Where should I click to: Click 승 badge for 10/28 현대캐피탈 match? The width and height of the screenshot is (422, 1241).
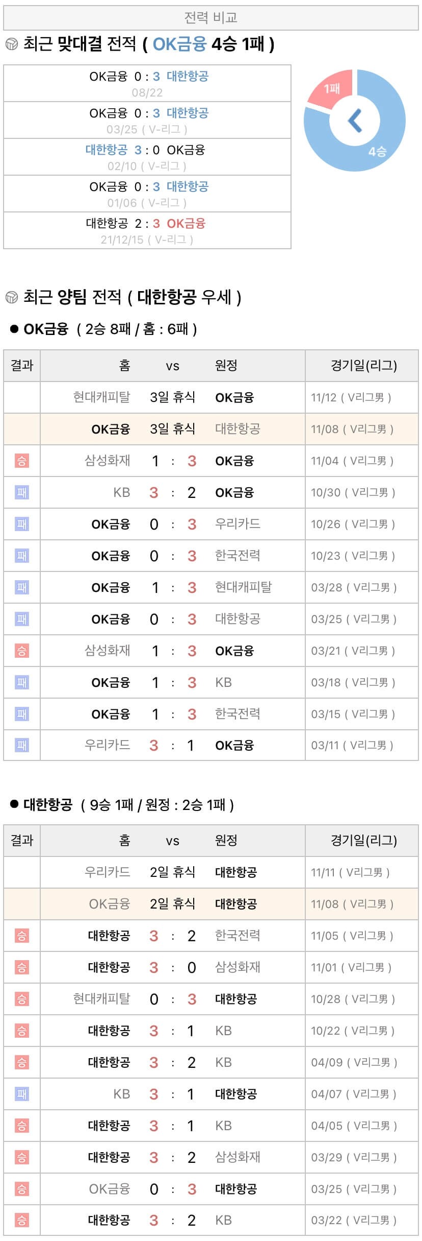pos(21,999)
